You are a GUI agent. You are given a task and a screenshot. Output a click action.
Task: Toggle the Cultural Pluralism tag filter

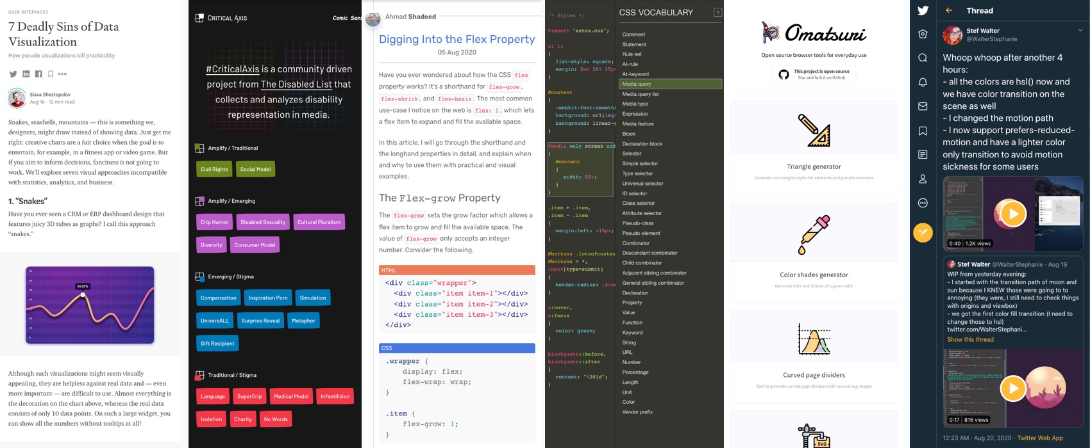319,222
